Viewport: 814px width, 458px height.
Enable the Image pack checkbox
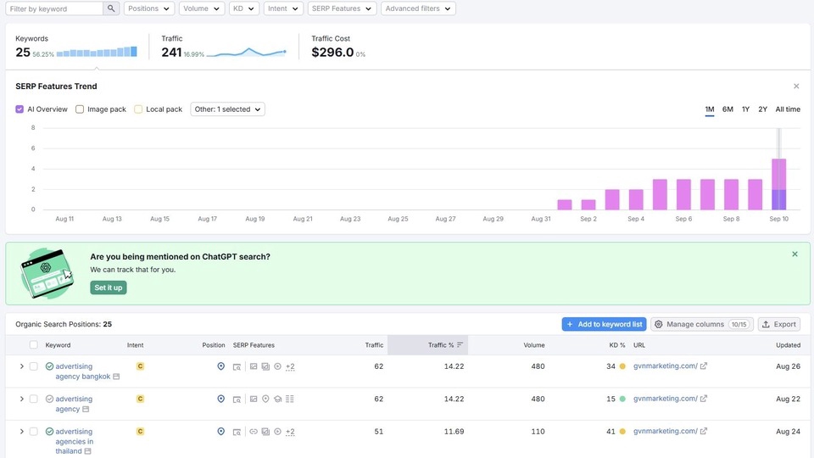tap(80, 109)
